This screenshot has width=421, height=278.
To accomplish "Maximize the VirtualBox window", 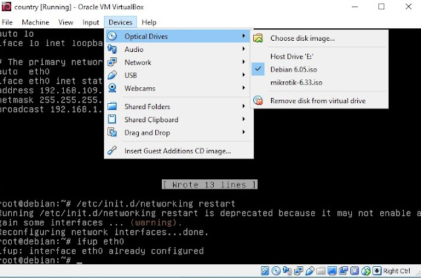I will point(382,7).
